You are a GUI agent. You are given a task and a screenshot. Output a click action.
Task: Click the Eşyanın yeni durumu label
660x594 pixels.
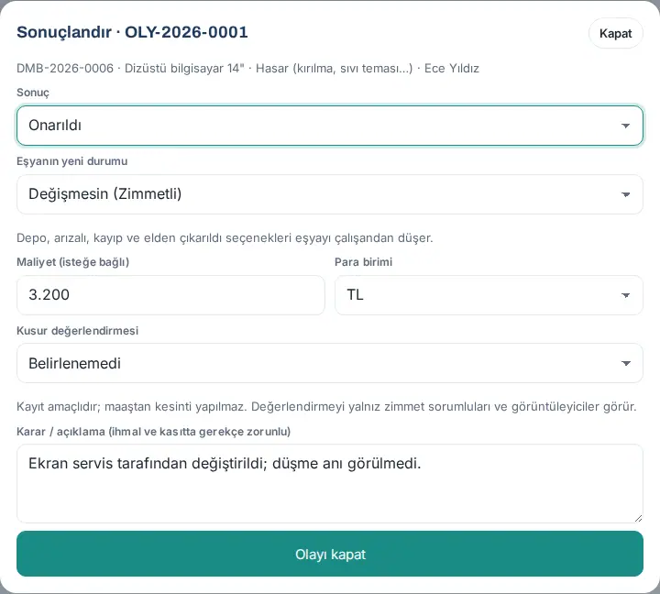coord(72,161)
